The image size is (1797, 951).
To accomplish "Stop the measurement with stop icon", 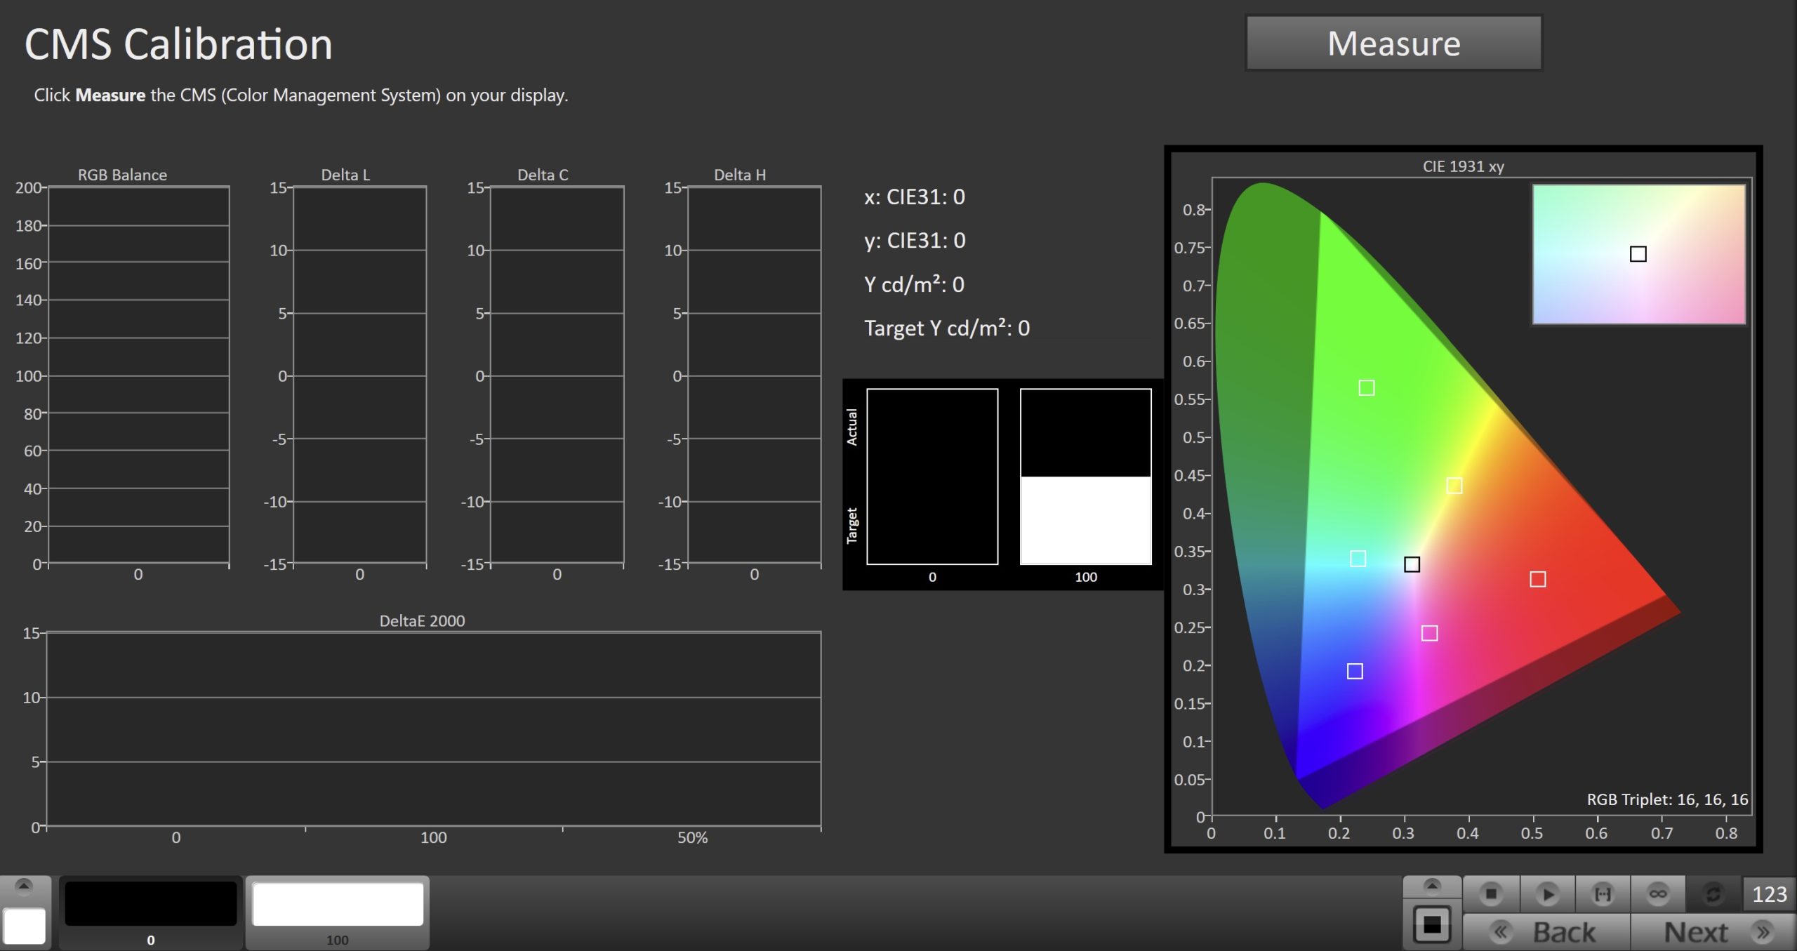I will pyautogui.click(x=1492, y=894).
